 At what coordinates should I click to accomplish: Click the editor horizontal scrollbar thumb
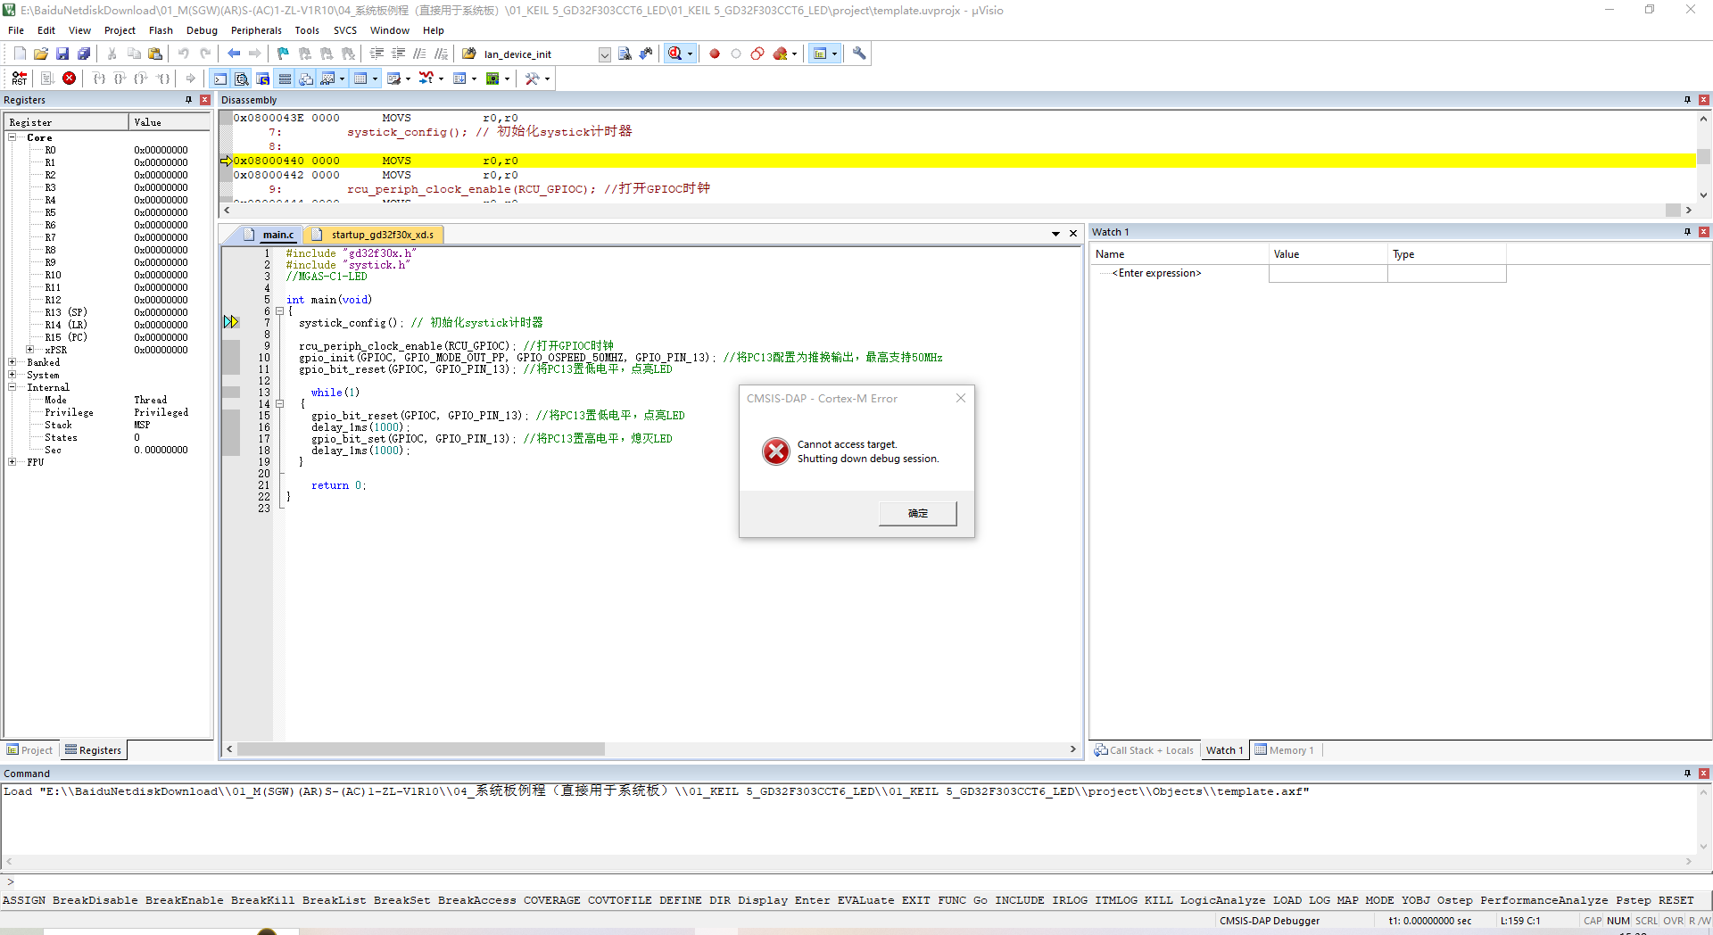[x=421, y=749]
